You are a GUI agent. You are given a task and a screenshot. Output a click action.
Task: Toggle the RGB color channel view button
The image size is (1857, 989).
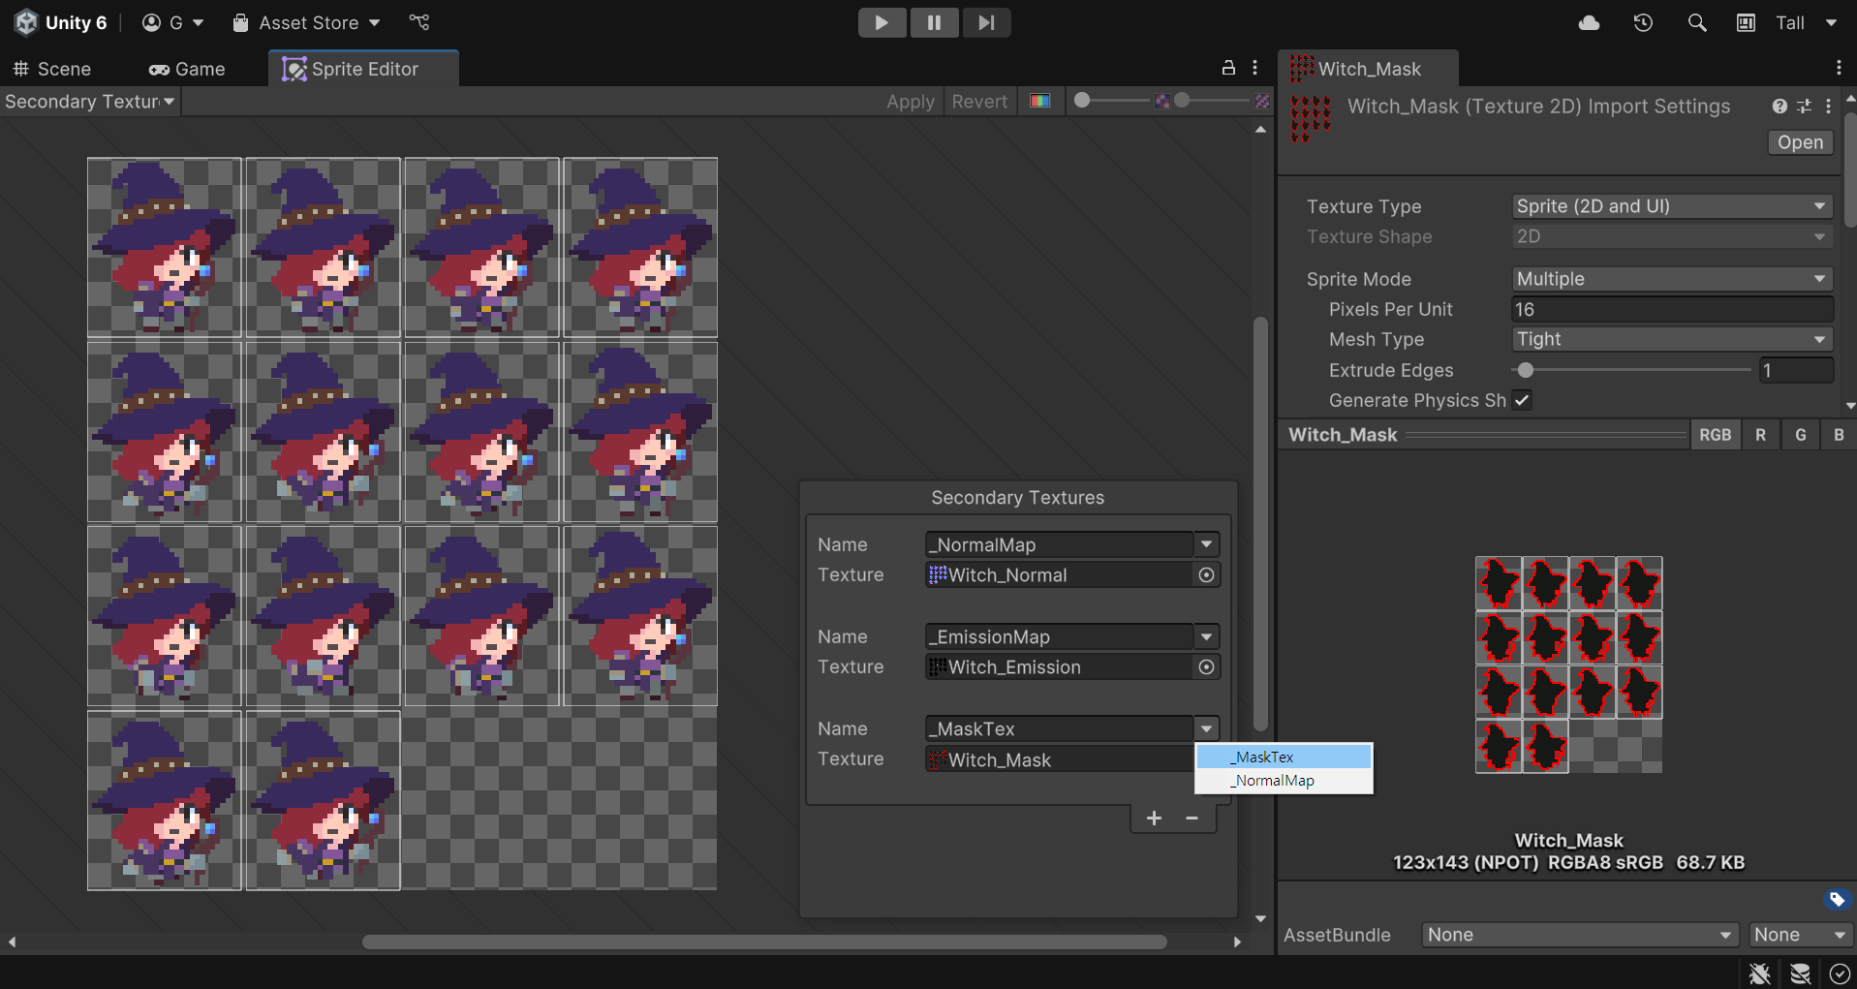[x=1715, y=435]
